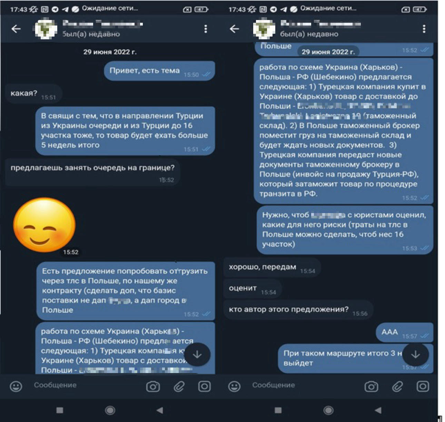Open emoji picker in left chat

click(16, 386)
